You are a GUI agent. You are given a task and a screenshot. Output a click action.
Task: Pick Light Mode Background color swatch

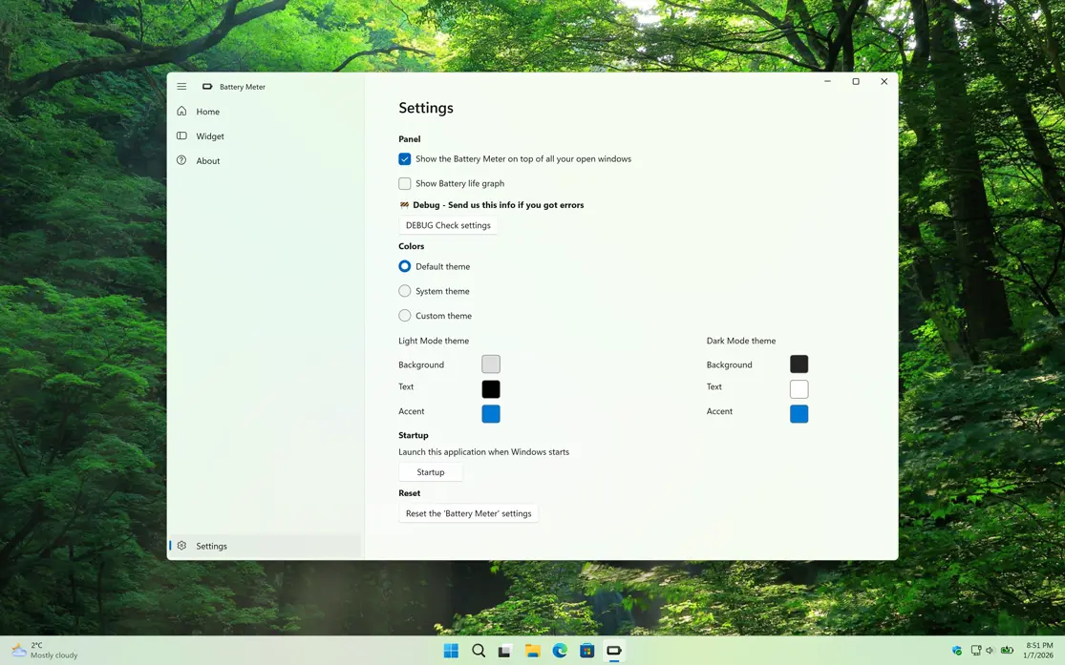[x=491, y=364]
